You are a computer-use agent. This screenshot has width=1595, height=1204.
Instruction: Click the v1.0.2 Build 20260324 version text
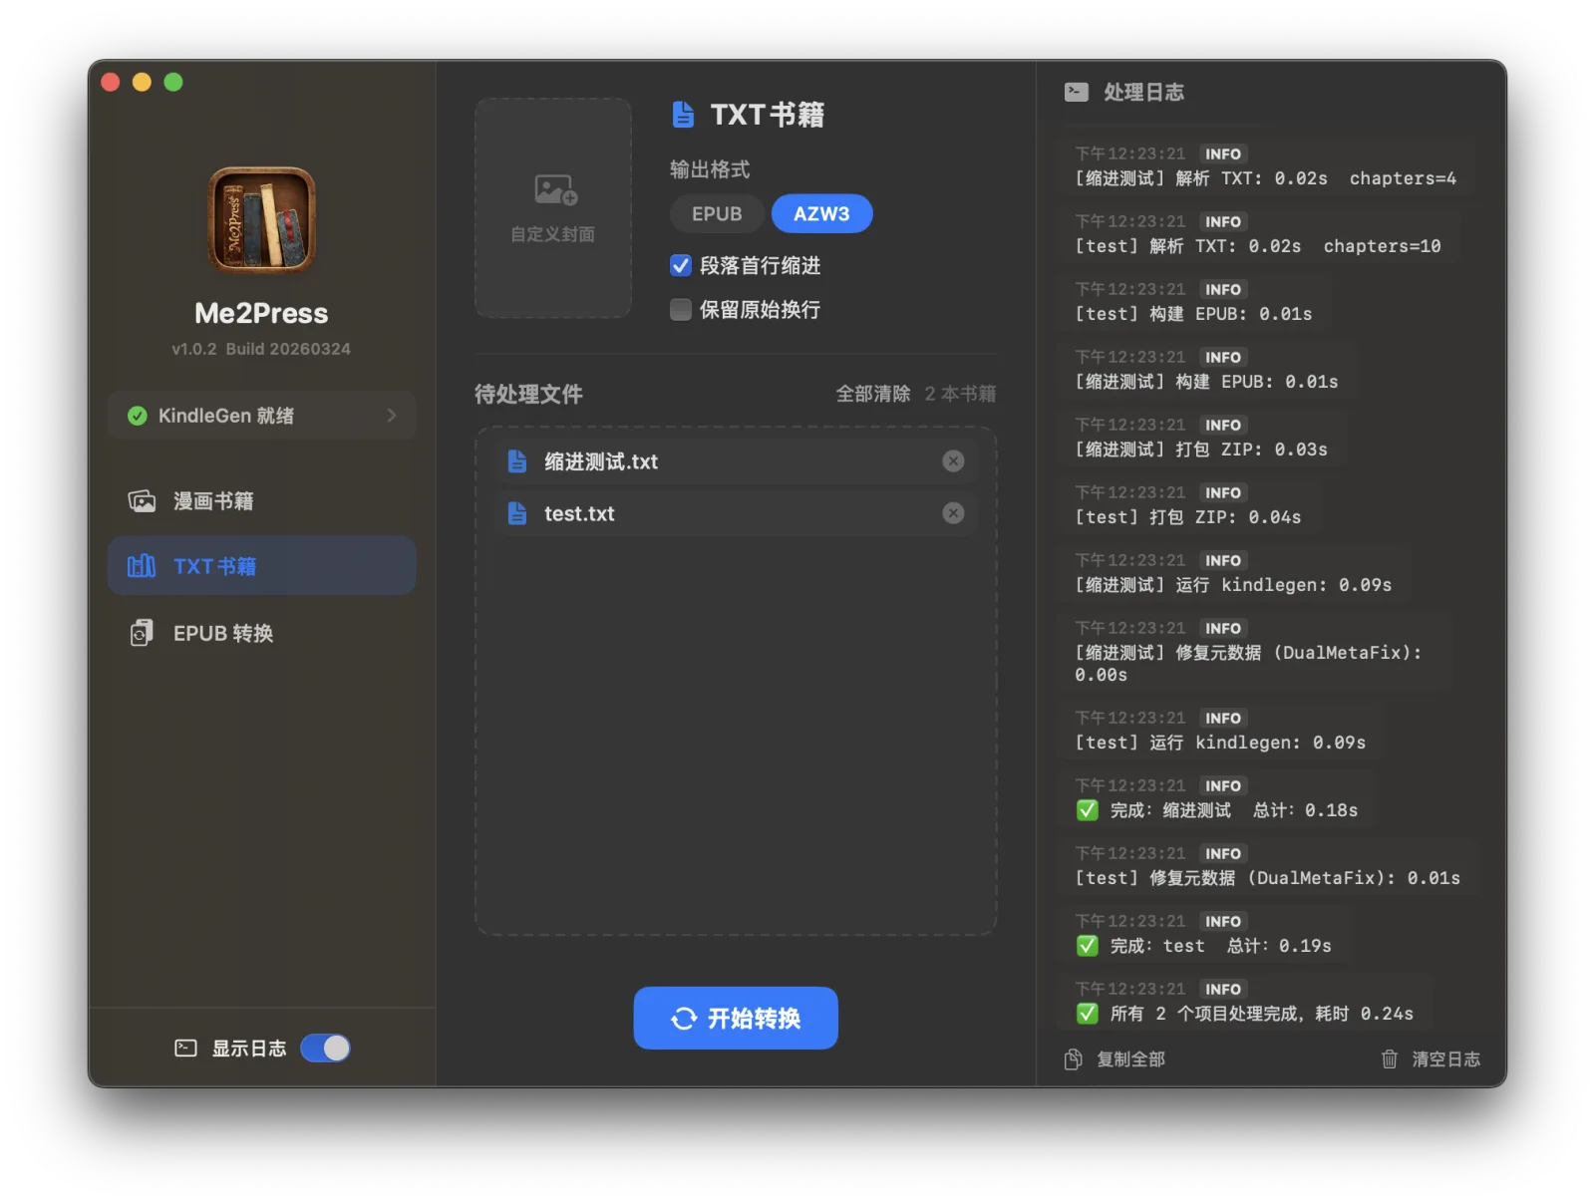click(x=261, y=349)
